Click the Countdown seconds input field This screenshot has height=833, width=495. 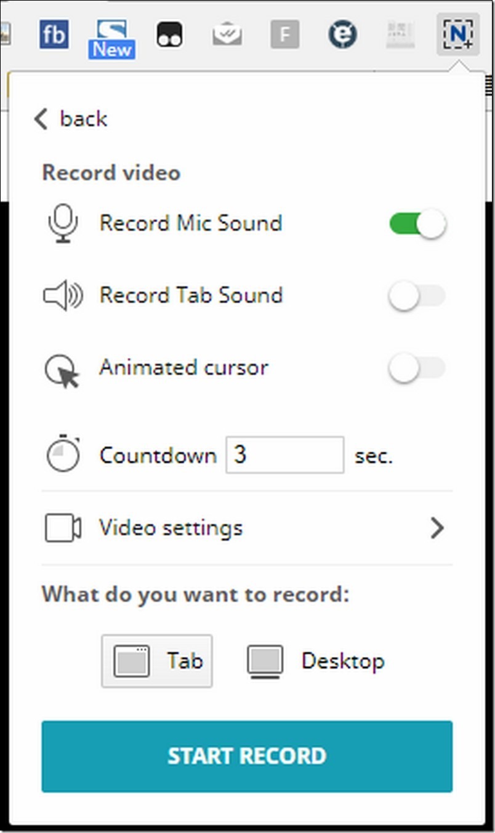[284, 455]
